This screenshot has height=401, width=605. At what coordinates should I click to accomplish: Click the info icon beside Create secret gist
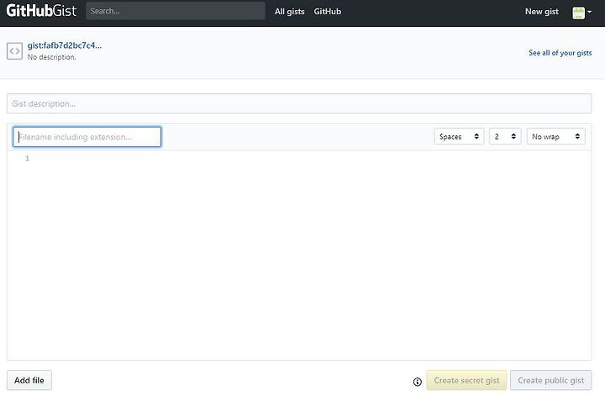(x=417, y=382)
